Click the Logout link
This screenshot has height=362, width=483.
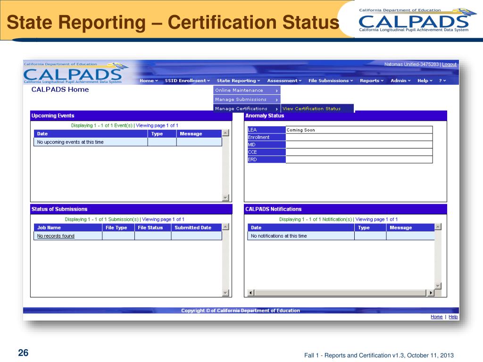[x=449, y=64]
